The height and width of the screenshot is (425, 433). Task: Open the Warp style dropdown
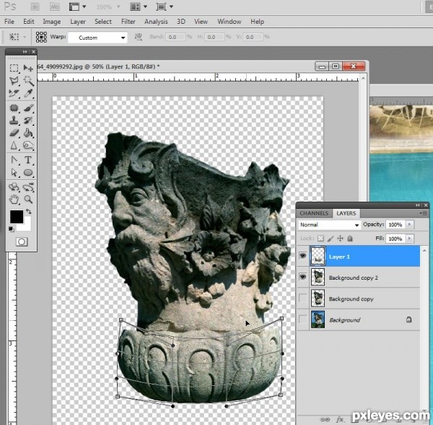[97, 38]
